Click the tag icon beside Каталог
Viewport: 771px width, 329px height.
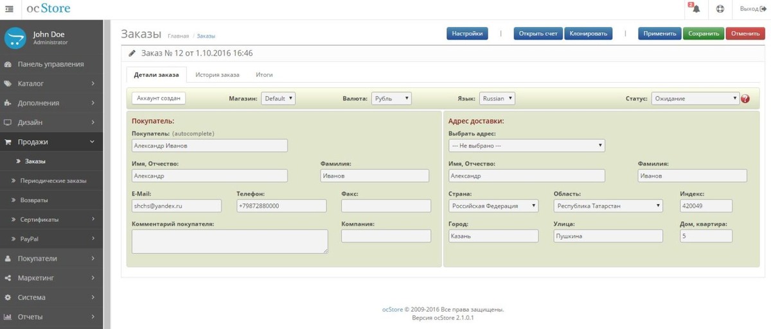[8, 83]
